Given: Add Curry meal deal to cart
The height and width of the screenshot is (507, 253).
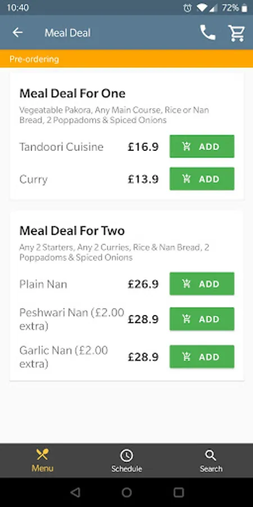Looking at the screenshot, I should [202, 179].
